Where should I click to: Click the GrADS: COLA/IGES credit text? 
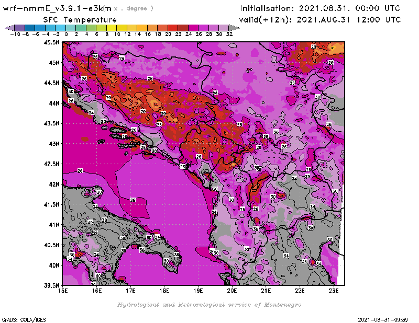coord(24,319)
